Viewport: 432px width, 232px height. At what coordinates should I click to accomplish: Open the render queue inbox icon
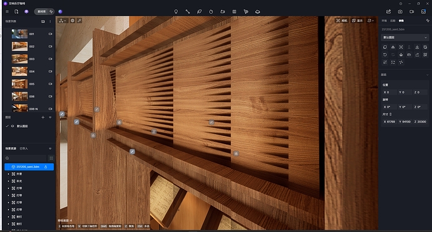[423, 11]
